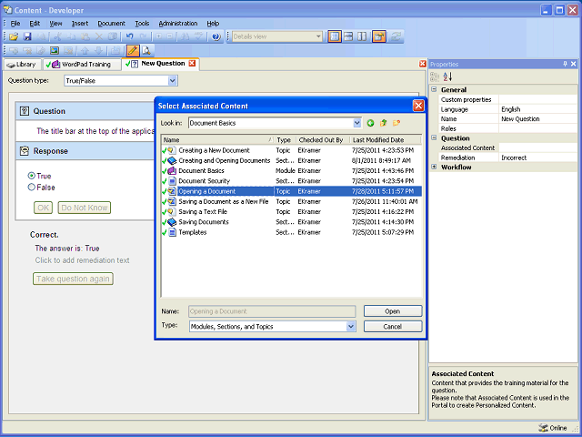Click the Online status icon in status bar

coord(544,428)
